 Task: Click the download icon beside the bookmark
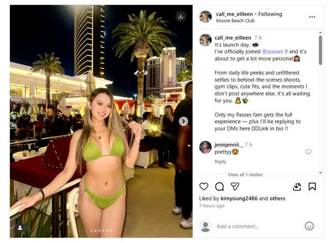coord(297,187)
